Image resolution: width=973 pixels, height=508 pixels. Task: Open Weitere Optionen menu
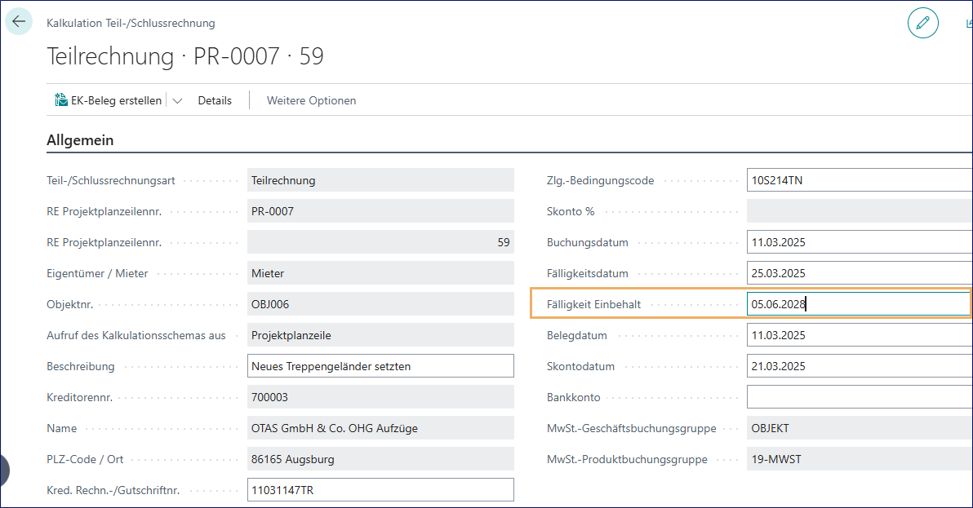(311, 100)
